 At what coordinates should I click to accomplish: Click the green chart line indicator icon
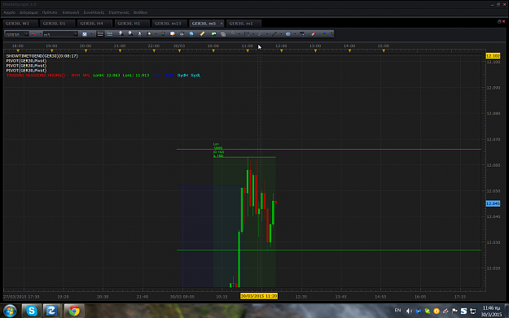pyautogui.click(x=213, y=33)
